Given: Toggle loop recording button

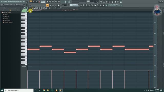Looking at the screenshot, I should [x=59, y=2].
